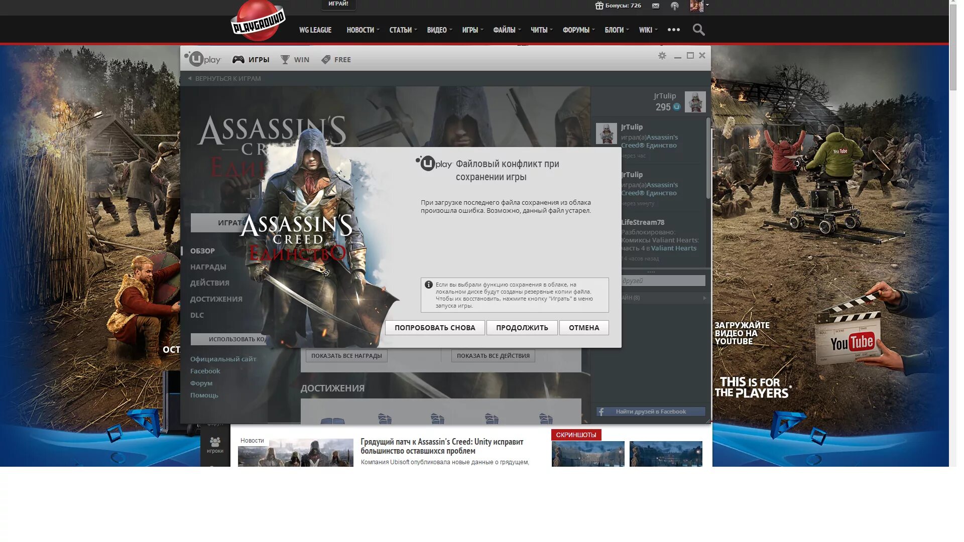Select ДОСТИЖЕНИЯ in the game sidebar
Image resolution: width=964 pixels, height=542 pixels.
coord(216,299)
